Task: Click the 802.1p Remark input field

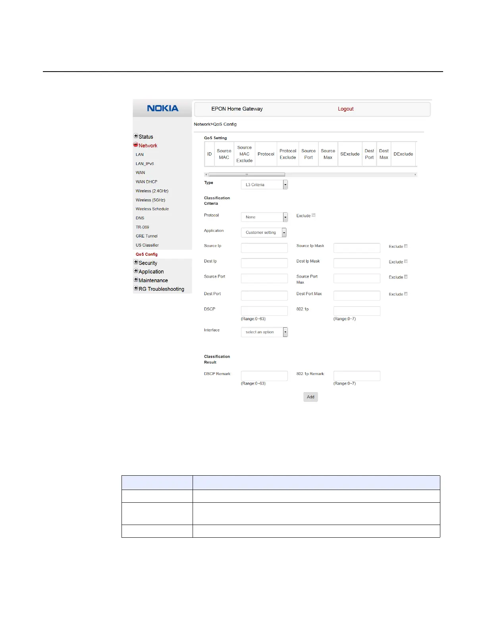Action: click(357, 376)
